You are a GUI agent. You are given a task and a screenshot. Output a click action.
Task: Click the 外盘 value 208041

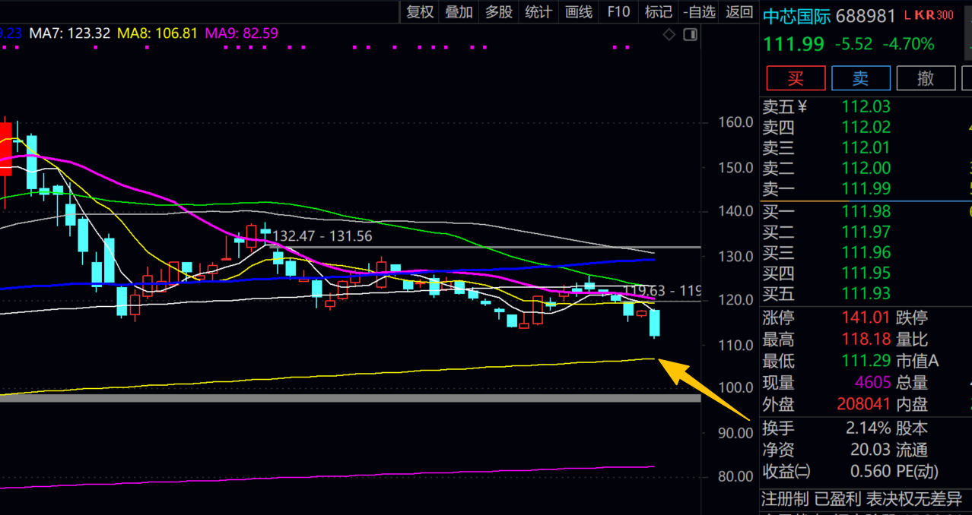864,405
